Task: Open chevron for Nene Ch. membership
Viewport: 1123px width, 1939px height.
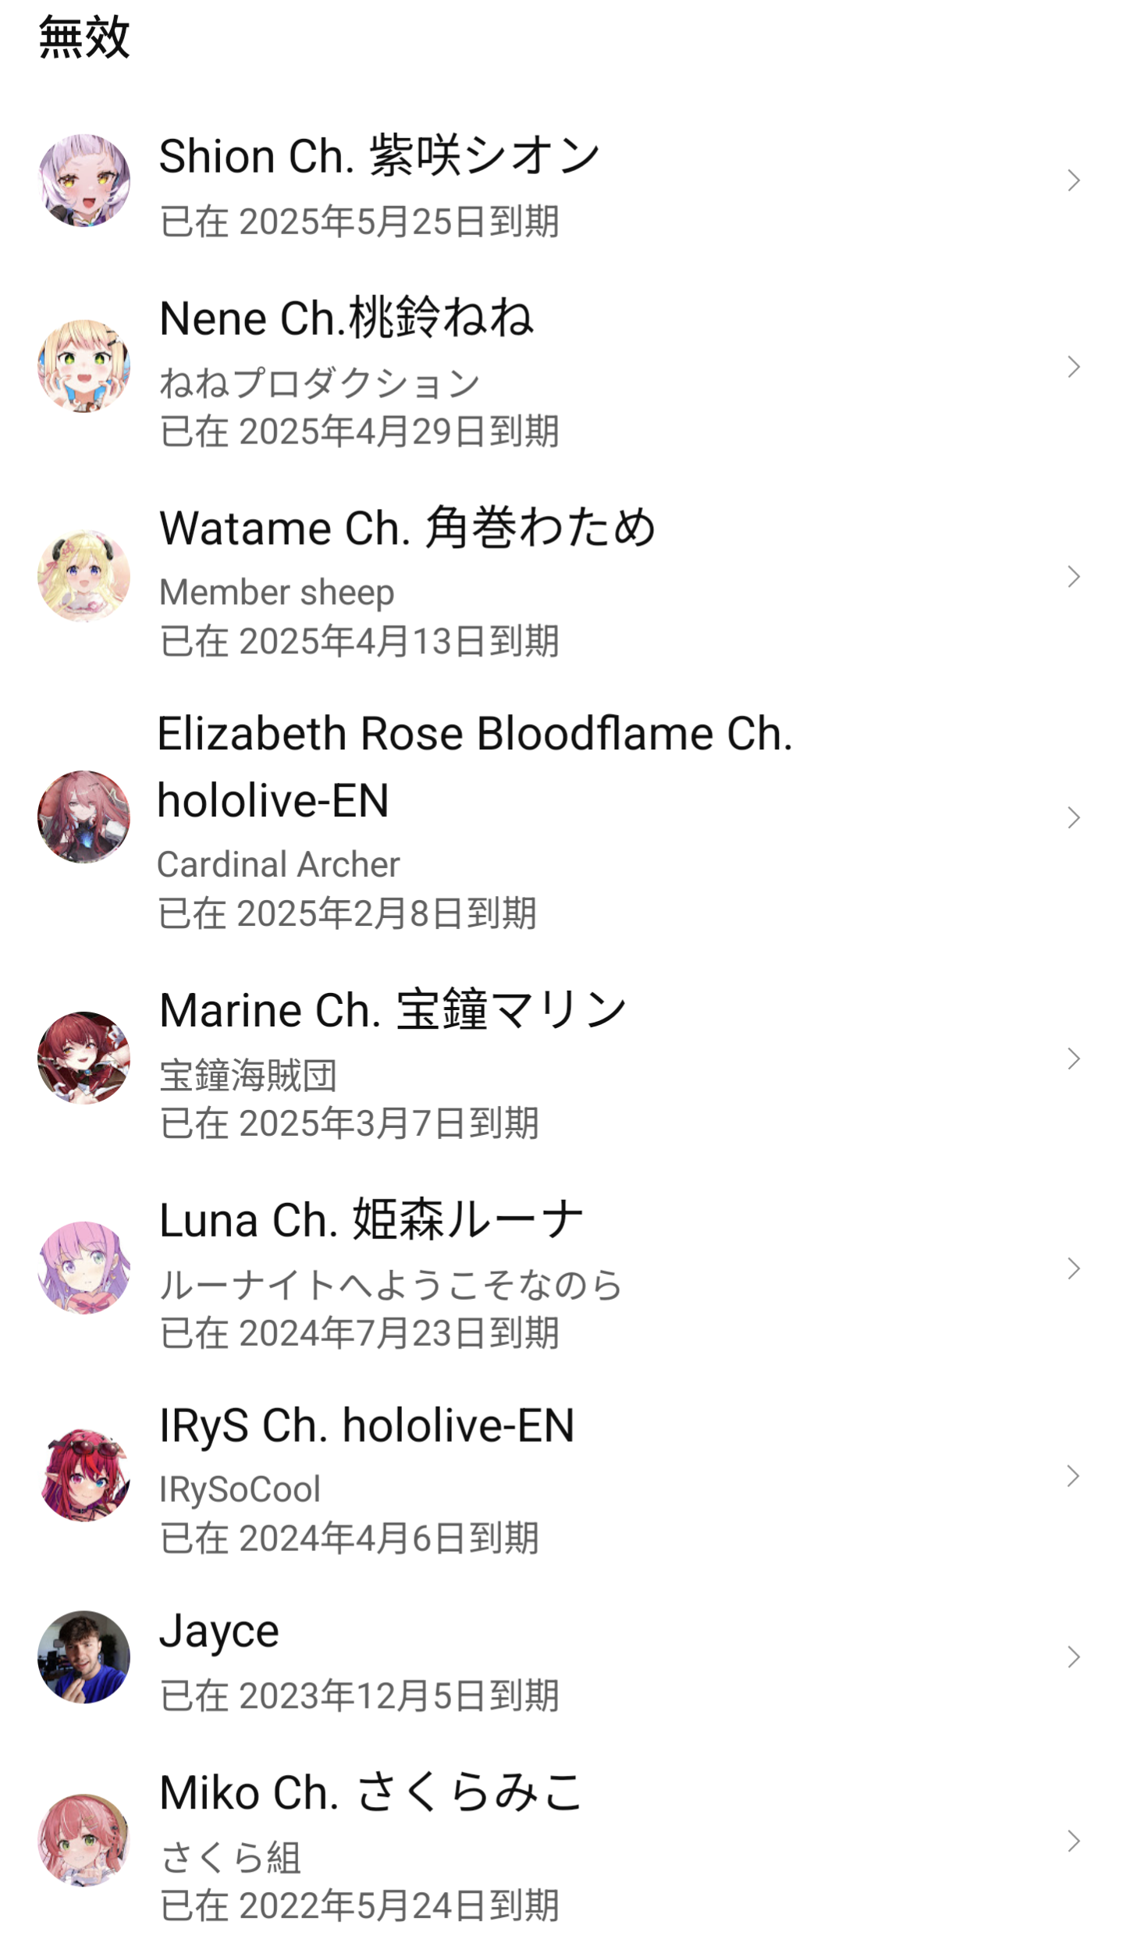Action: point(1074,366)
